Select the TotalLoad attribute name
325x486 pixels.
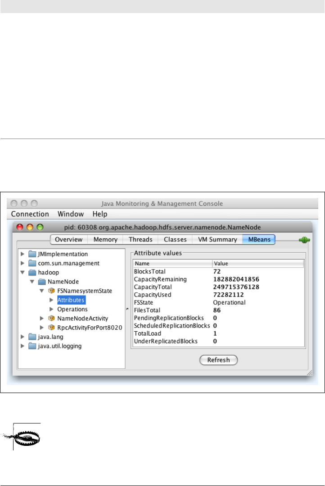point(148,333)
